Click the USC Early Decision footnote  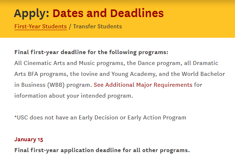click(x=100, y=118)
